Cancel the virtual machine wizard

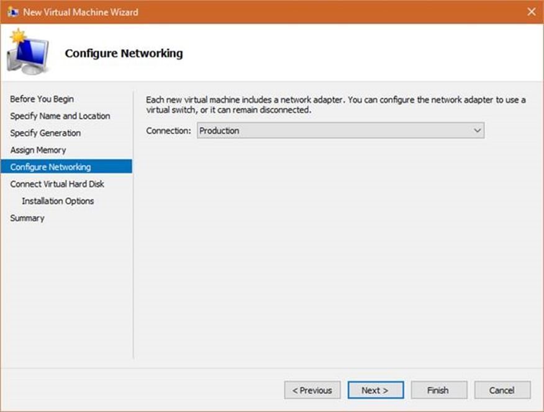(502, 390)
